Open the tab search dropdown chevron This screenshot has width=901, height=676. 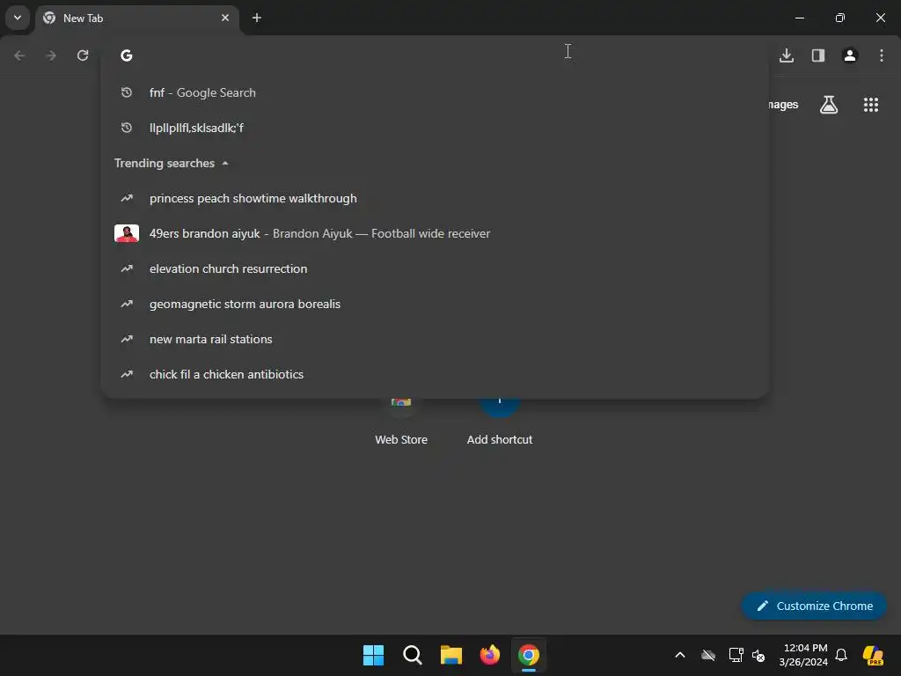click(18, 18)
